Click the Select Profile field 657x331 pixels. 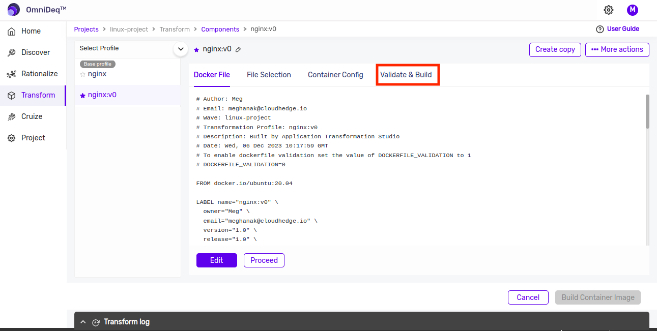128,48
